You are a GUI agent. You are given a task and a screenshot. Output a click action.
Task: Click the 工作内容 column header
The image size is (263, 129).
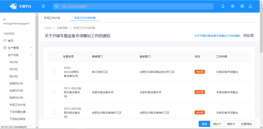point(222,57)
